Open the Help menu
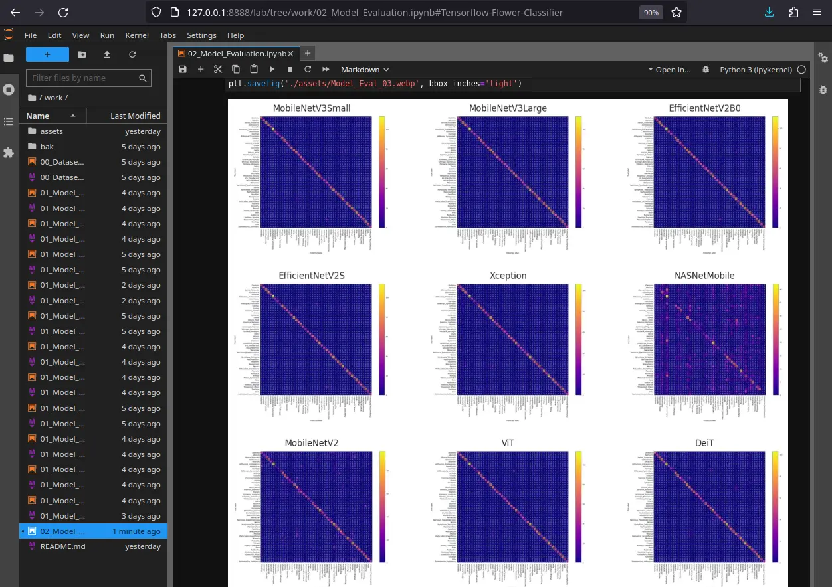Viewport: 832px width, 587px height. 235,35
